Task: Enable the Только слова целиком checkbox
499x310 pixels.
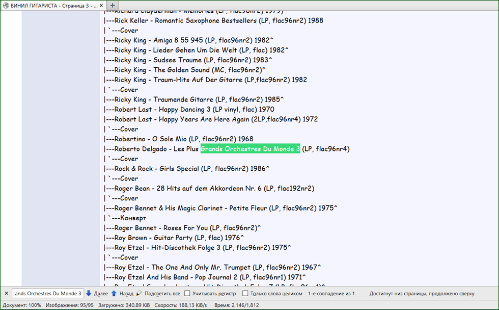Action: (x=245, y=294)
